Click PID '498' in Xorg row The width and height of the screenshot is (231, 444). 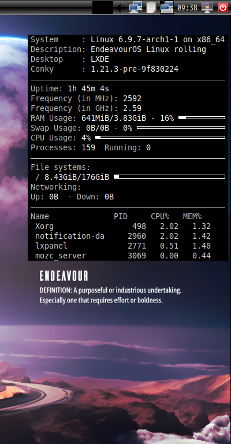click(139, 226)
